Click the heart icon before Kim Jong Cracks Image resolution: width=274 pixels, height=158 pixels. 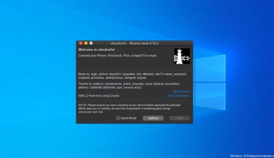pyautogui.click(x=87, y=96)
